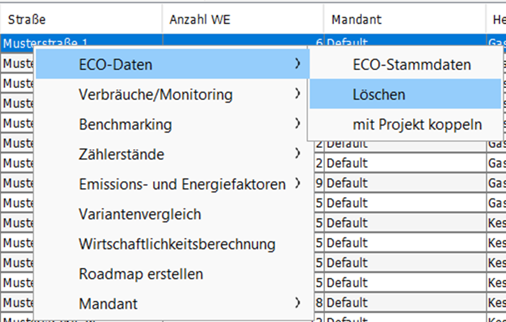506x322 pixels.
Task: Choose Variantenvergleich from context menu
Action: [140, 214]
